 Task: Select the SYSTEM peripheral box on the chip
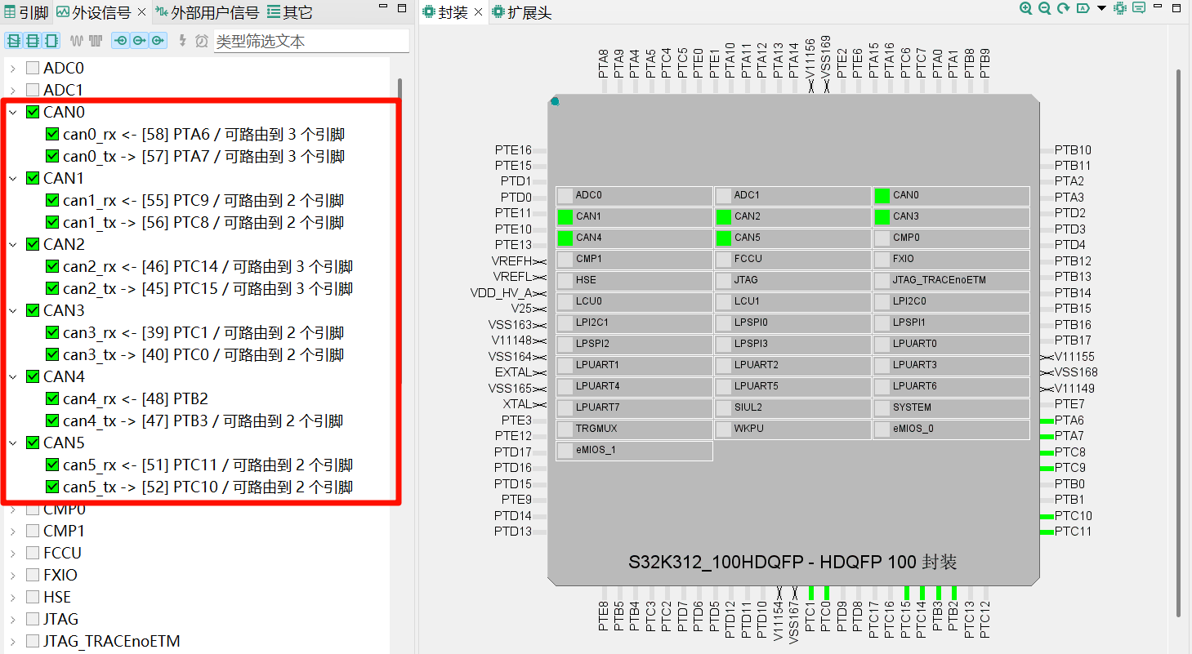pos(951,408)
